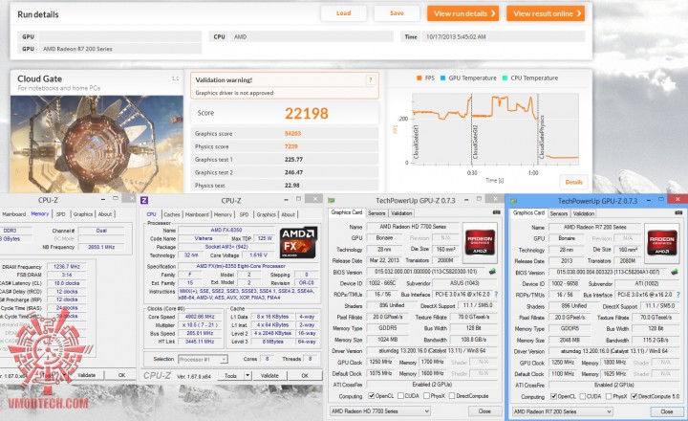Image resolution: width=688 pixels, height=421 pixels.
Task: Click OK button in leftmost CPU-Z window
Action: click(121, 375)
